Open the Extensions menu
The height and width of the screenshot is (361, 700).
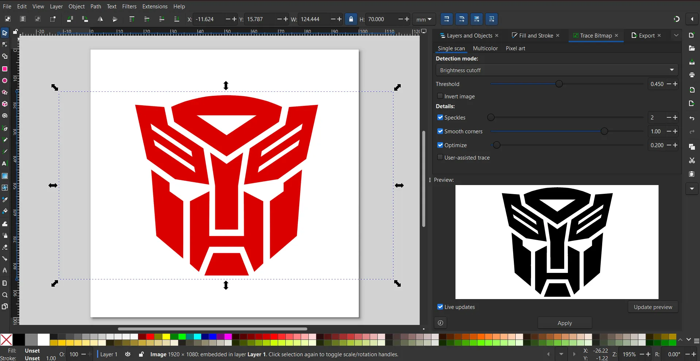click(x=155, y=6)
